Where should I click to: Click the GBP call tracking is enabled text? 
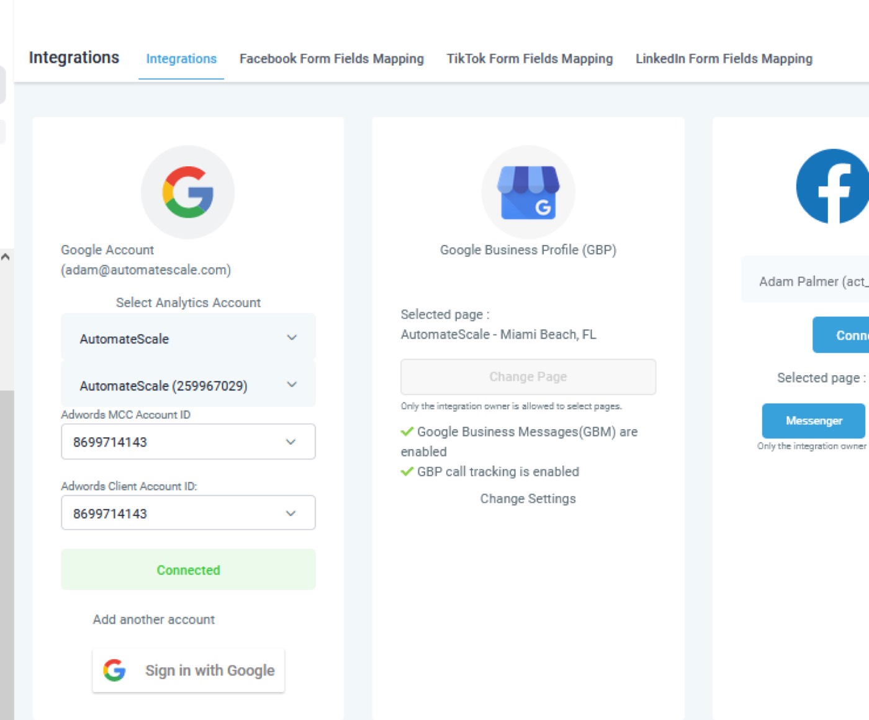click(x=498, y=471)
